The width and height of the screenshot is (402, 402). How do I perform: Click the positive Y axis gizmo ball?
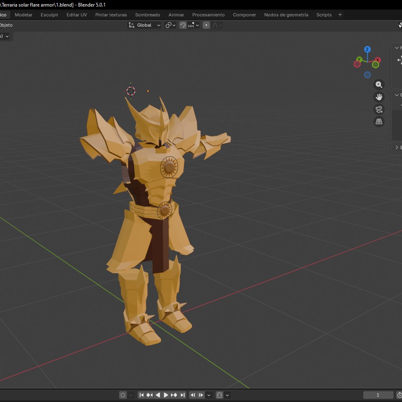tap(359, 60)
